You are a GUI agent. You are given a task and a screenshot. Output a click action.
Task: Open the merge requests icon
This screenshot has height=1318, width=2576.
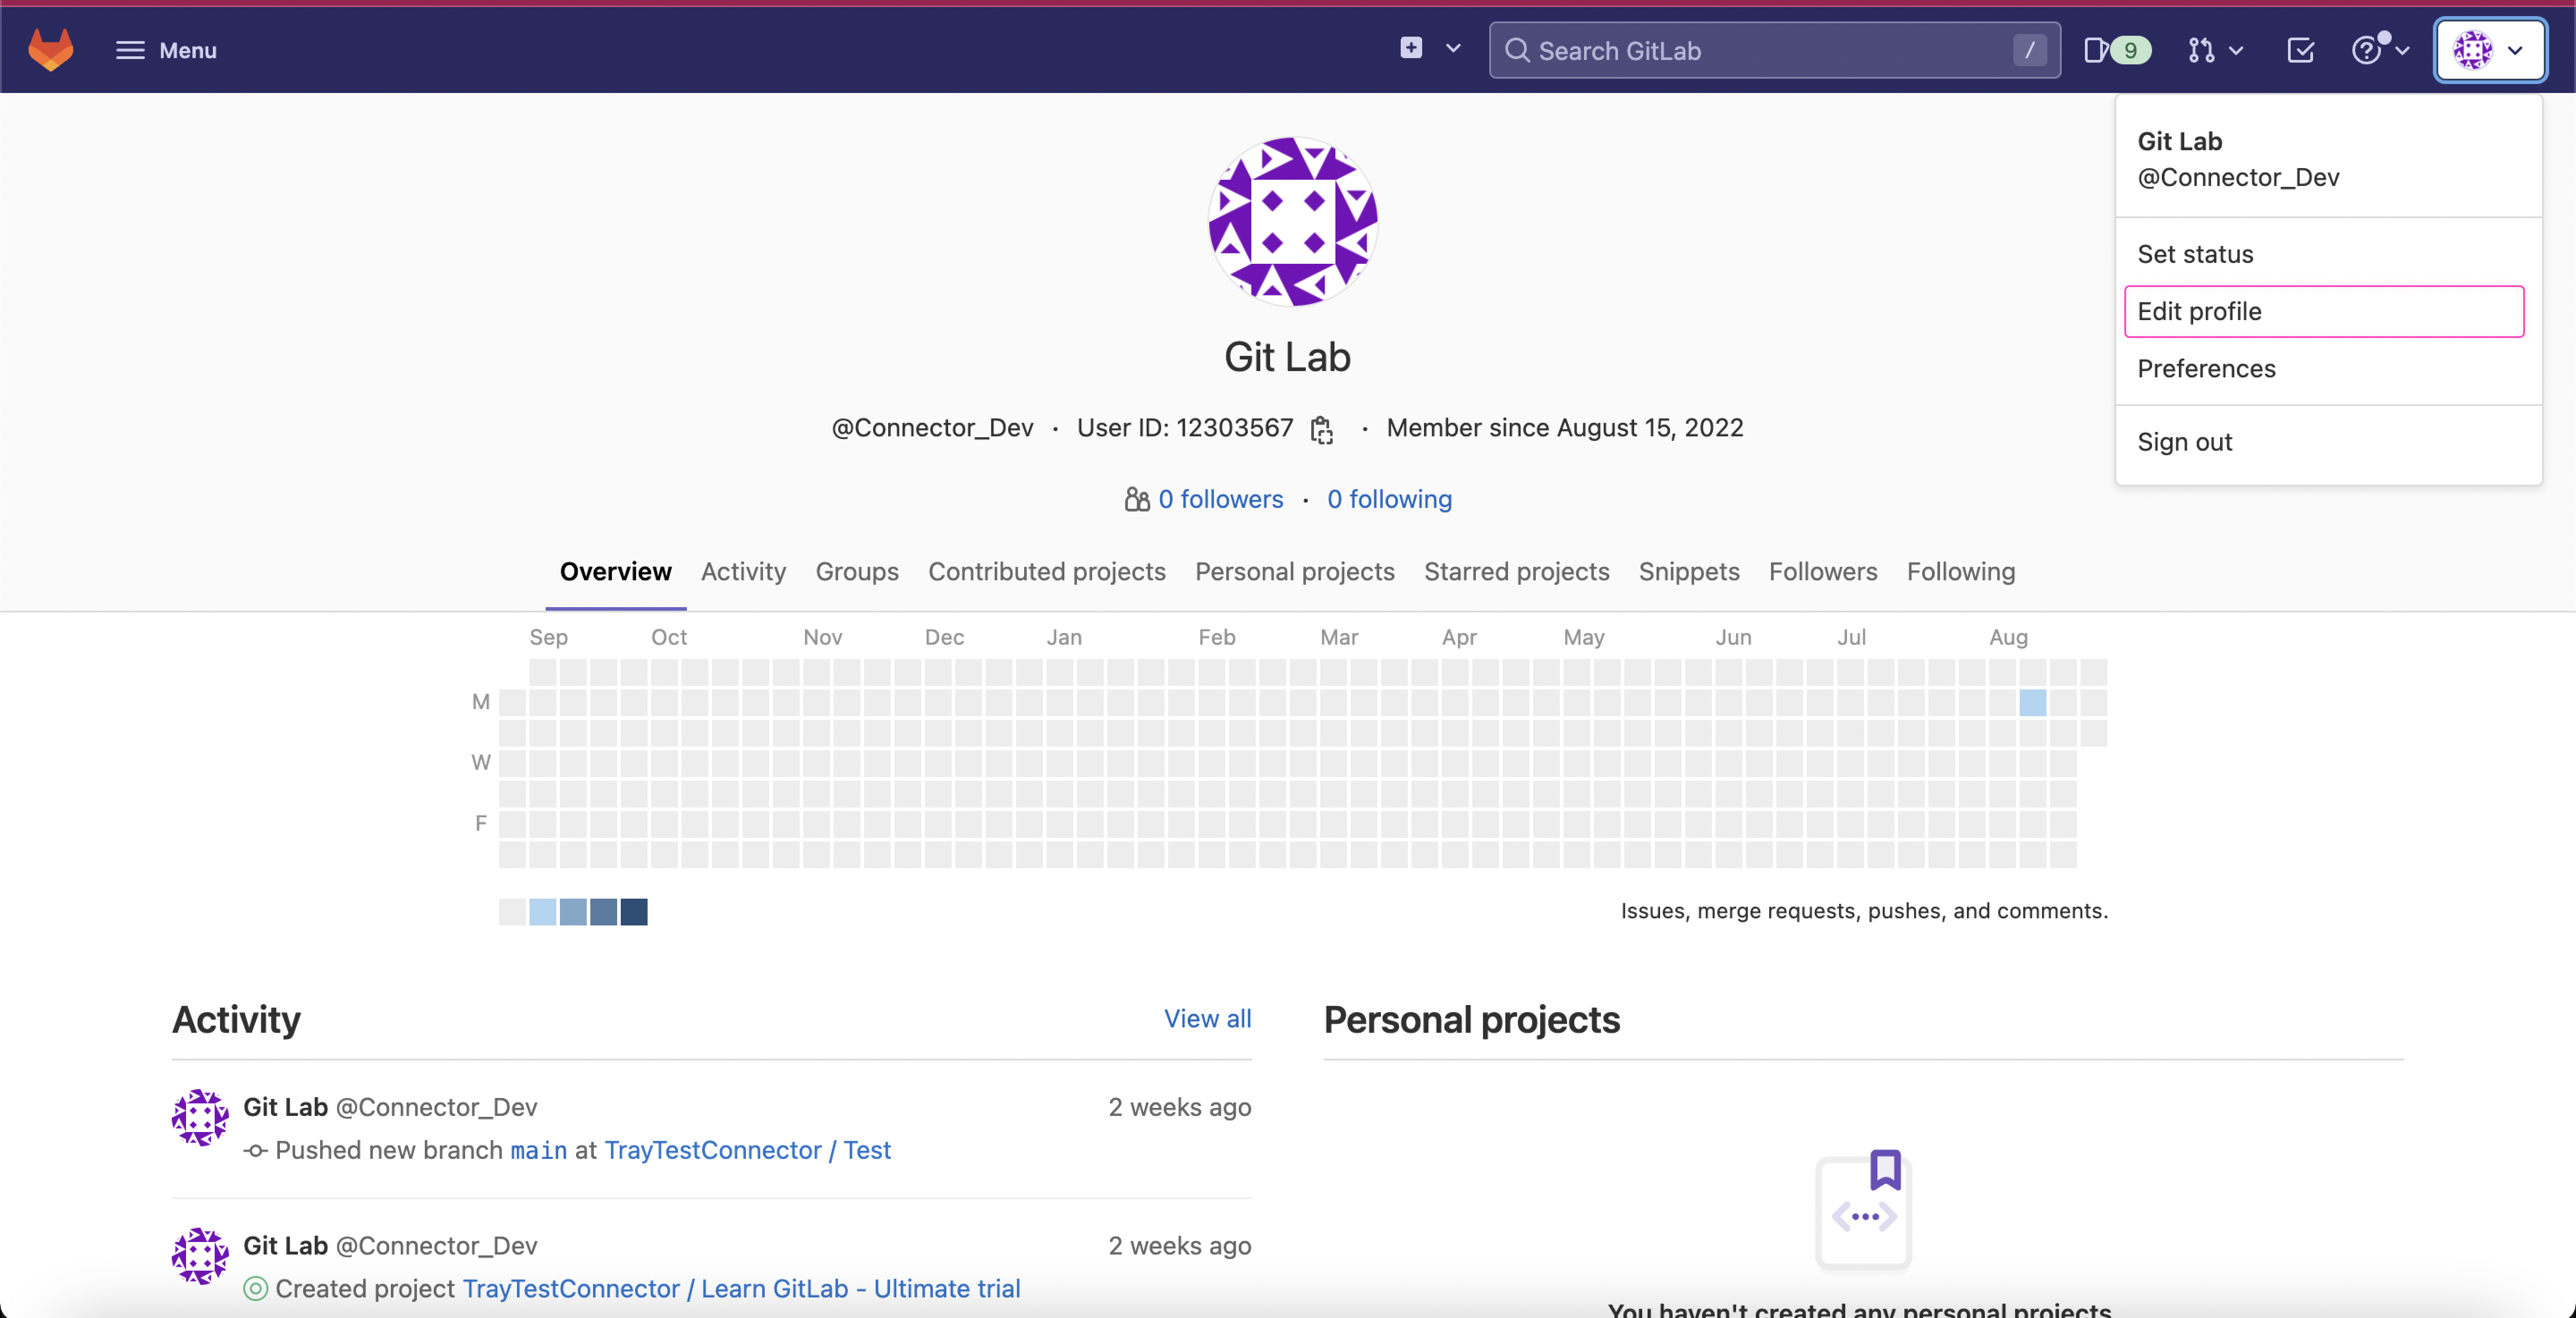2200,50
